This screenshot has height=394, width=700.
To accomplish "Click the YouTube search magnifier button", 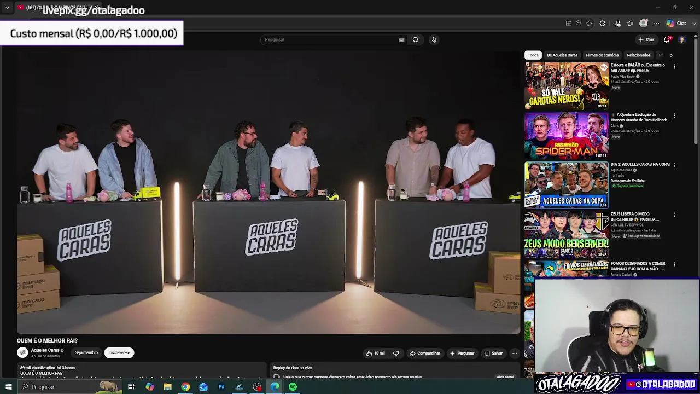I will coord(416,39).
